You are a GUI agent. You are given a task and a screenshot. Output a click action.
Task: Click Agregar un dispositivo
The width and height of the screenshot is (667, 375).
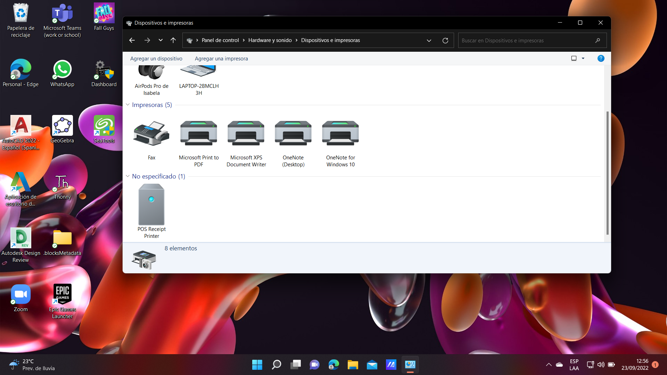pyautogui.click(x=156, y=58)
